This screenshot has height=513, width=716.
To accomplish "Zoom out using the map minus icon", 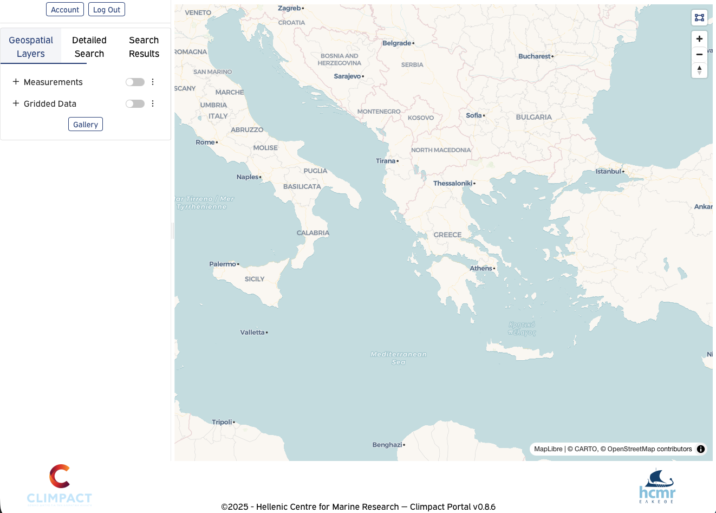I will tap(699, 54).
